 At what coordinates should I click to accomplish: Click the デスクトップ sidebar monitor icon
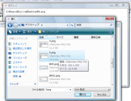click(10, 53)
